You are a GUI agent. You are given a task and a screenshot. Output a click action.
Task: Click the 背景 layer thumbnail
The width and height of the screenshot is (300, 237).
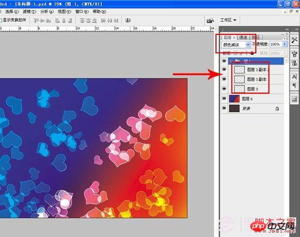234,108
